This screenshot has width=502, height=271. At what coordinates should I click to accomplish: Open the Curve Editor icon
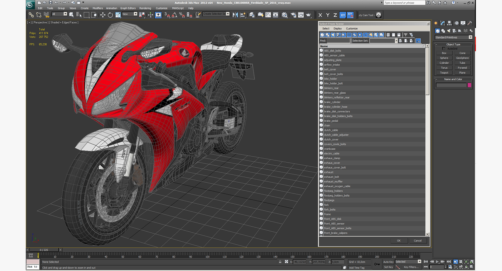coord(268,15)
